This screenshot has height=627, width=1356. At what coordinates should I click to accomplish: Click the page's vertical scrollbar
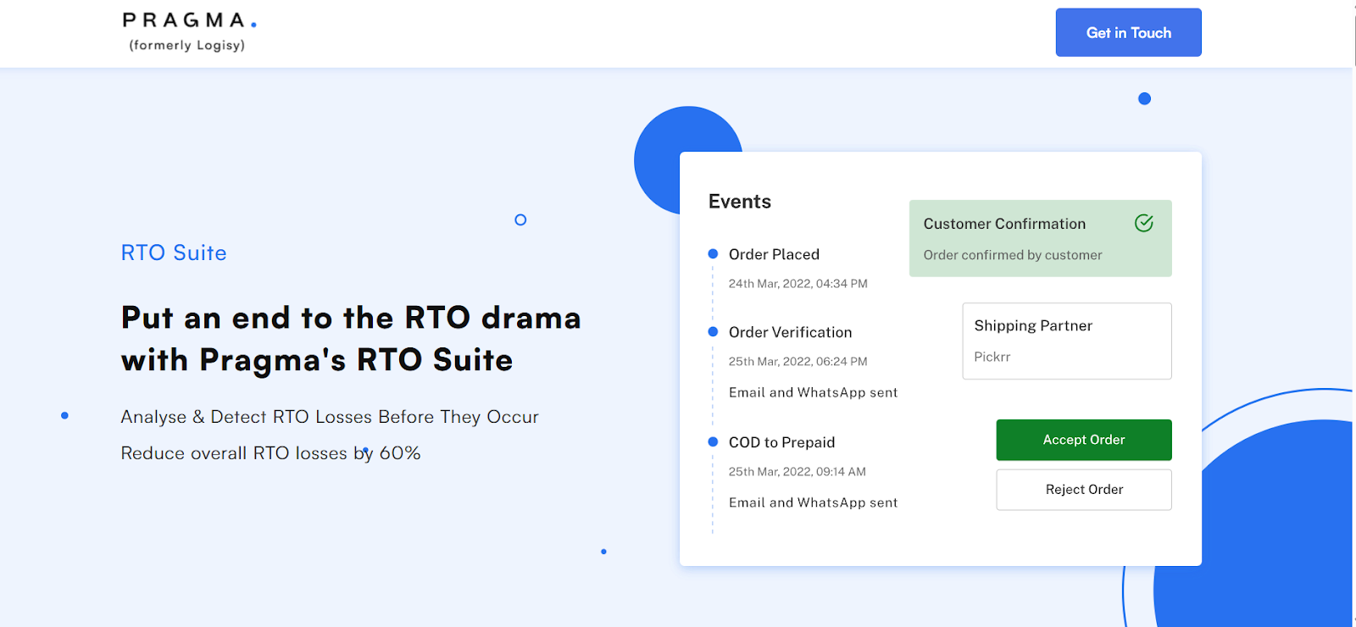[x=1354, y=313]
